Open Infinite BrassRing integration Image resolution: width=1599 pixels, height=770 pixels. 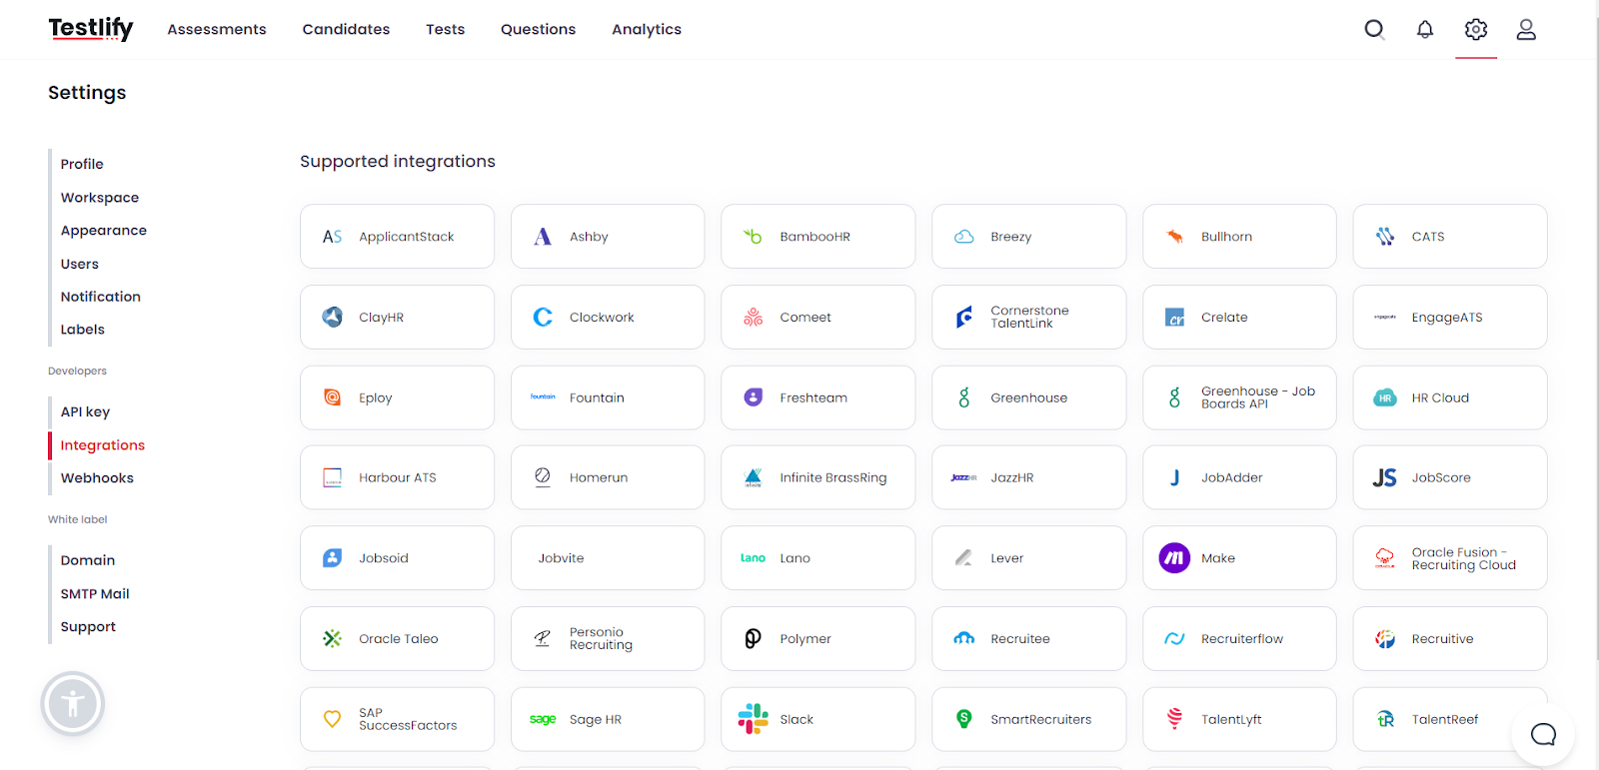(x=817, y=477)
